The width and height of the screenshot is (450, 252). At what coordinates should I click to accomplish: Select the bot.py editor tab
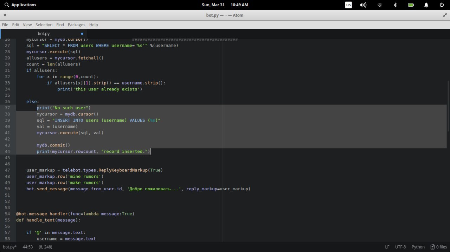click(44, 34)
